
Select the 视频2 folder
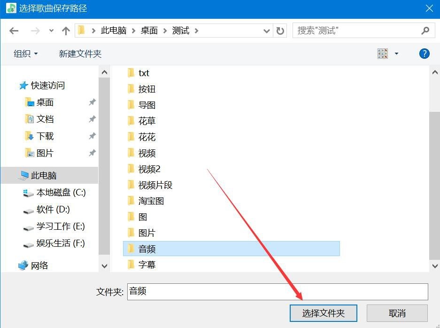149,169
